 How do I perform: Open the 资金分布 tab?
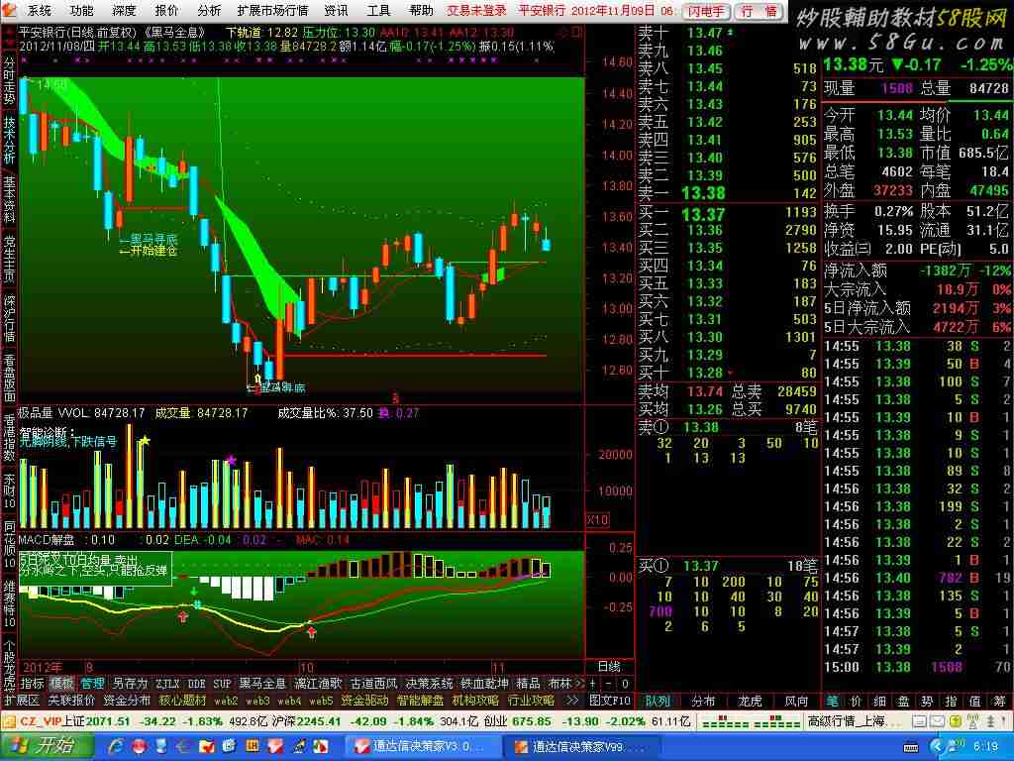point(127,701)
